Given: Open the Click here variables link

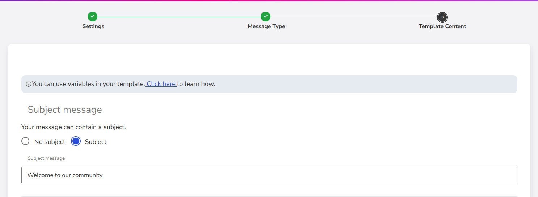Looking at the screenshot, I should click(161, 84).
